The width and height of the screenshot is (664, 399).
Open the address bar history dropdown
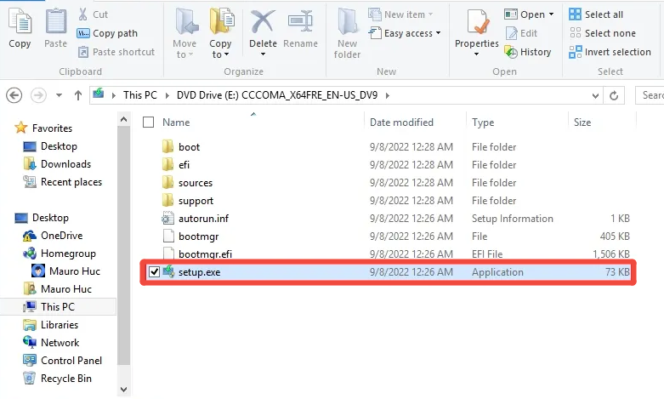pos(595,96)
